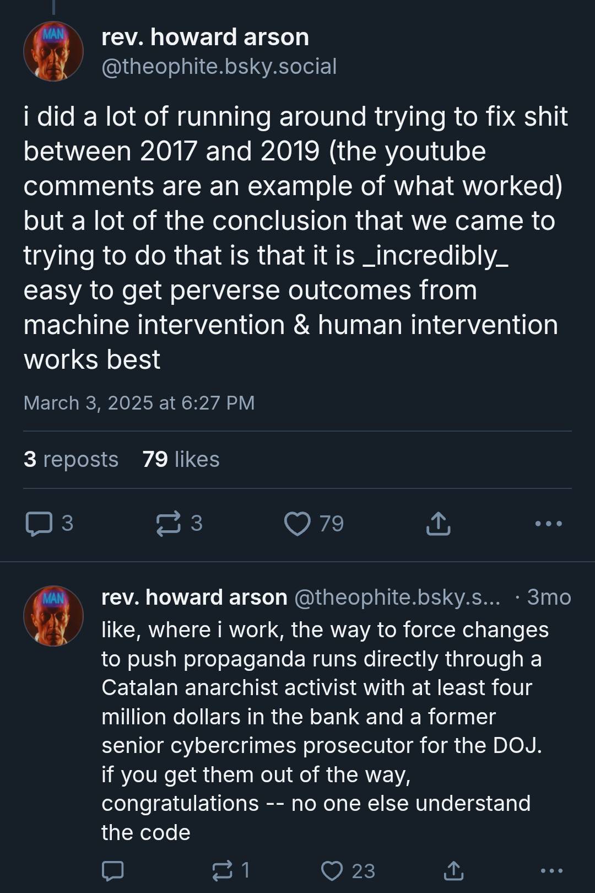Open the main post's three-dot options menu
This screenshot has height=893, width=595.
click(x=549, y=524)
